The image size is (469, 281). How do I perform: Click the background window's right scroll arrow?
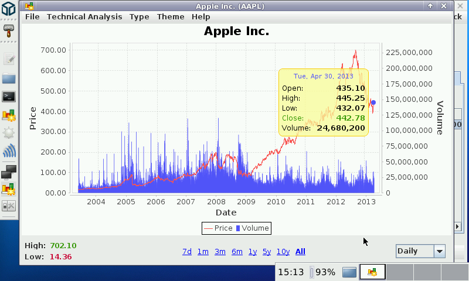click(457, 227)
